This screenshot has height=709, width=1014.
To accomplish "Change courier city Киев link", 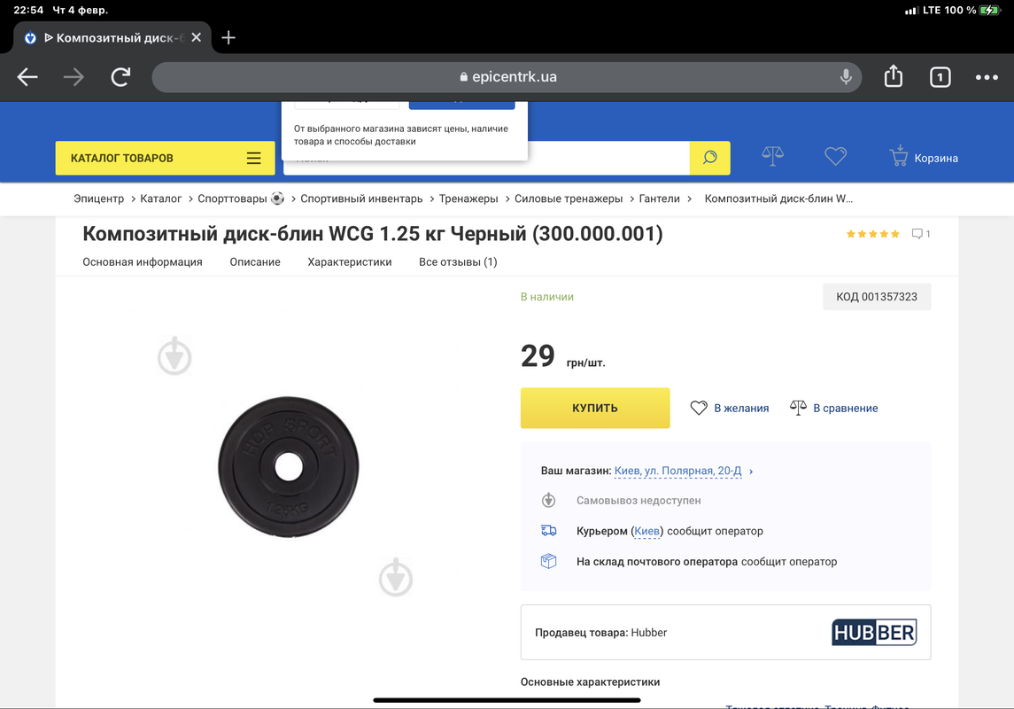I will coord(646,531).
